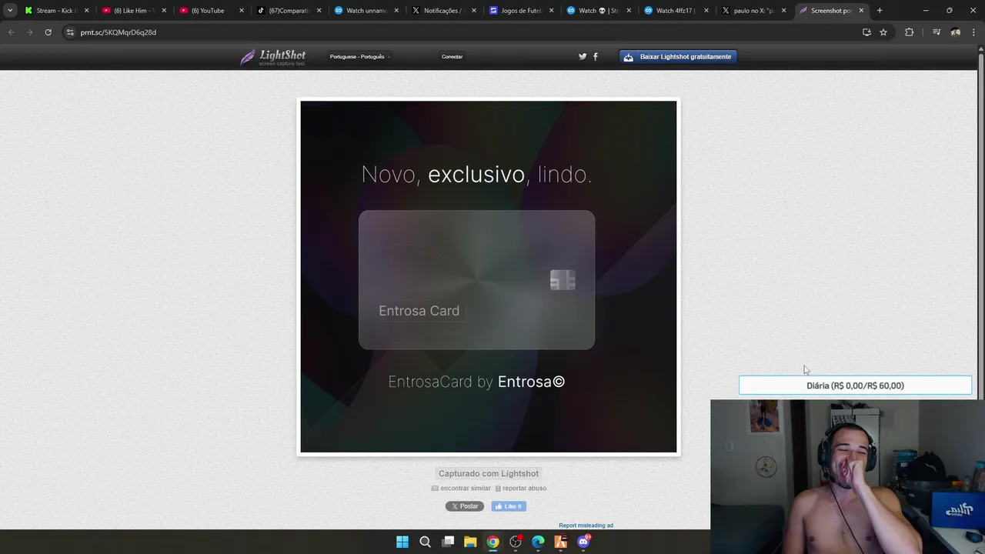Switch to the (67) Comparativ TikTok tab

(x=289, y=11)
